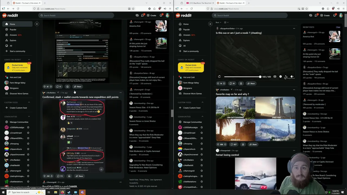Viewport: 347px width, 195px height.
Task: Open File Explorer from taskbar
Action: click(56, 192)
